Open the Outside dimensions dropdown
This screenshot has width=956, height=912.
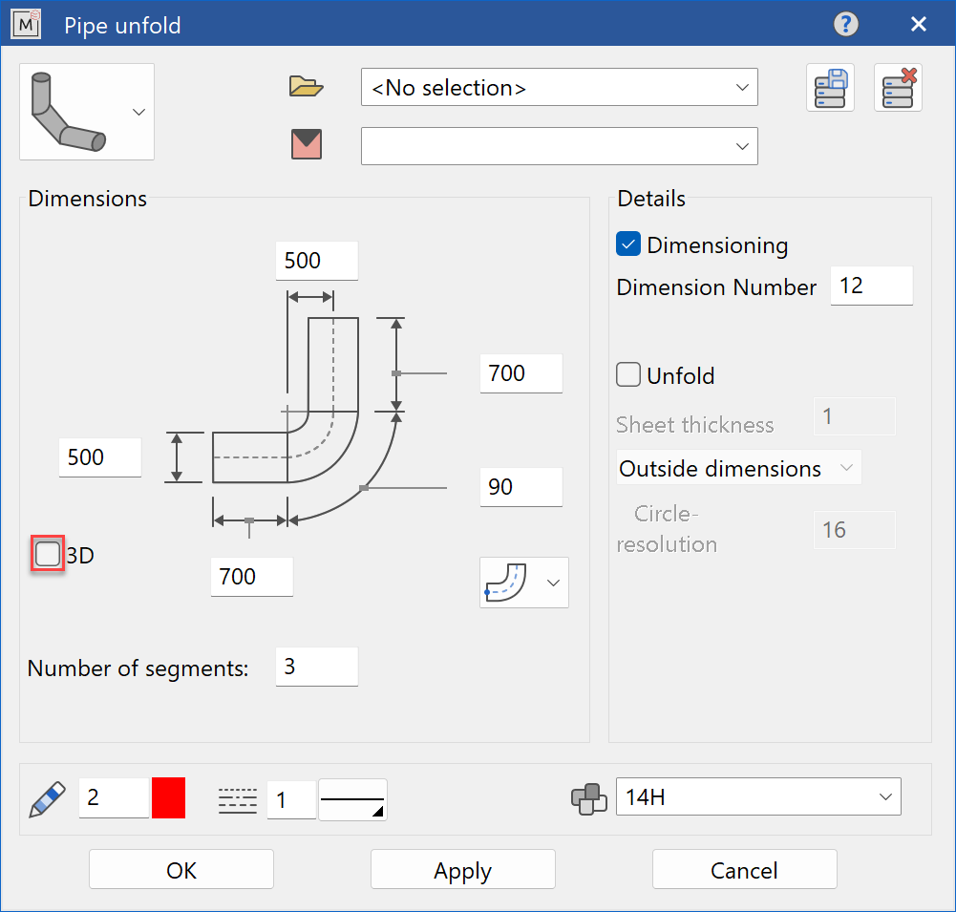pyautogui.click(x=738, y=468)
